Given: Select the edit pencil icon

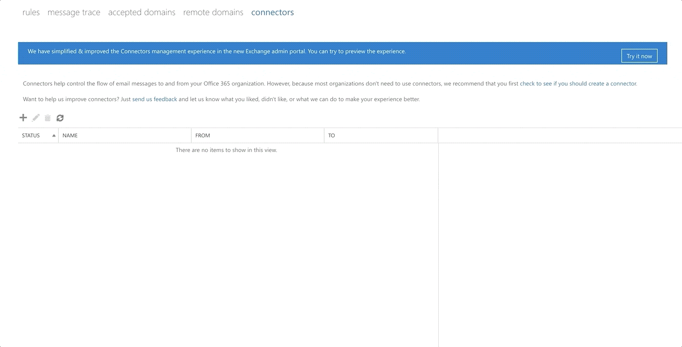Looking at the screenshot, I should [35, 117].
